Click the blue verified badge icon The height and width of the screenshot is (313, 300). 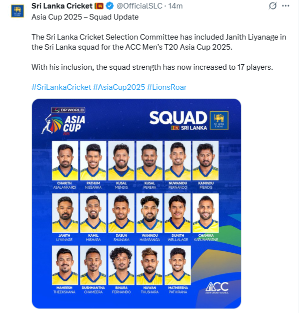(x=109, y=6)
